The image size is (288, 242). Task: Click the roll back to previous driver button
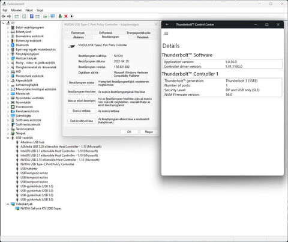82,101
